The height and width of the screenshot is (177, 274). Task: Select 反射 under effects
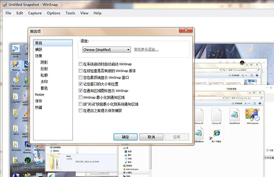click(44, 69)
